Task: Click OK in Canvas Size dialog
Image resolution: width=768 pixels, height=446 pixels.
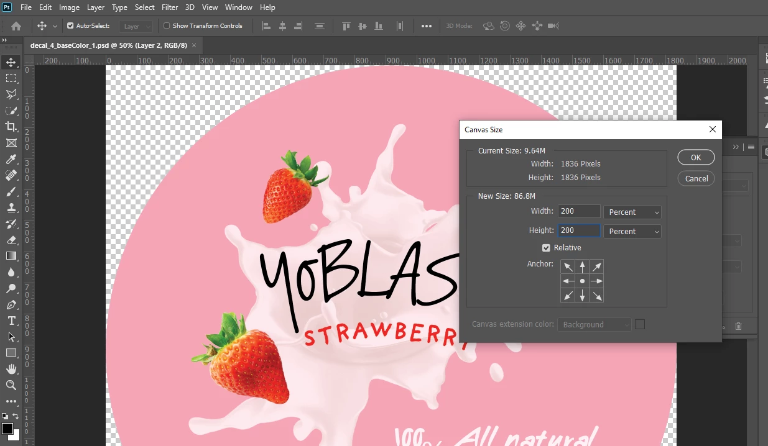Action: (696, 158)
